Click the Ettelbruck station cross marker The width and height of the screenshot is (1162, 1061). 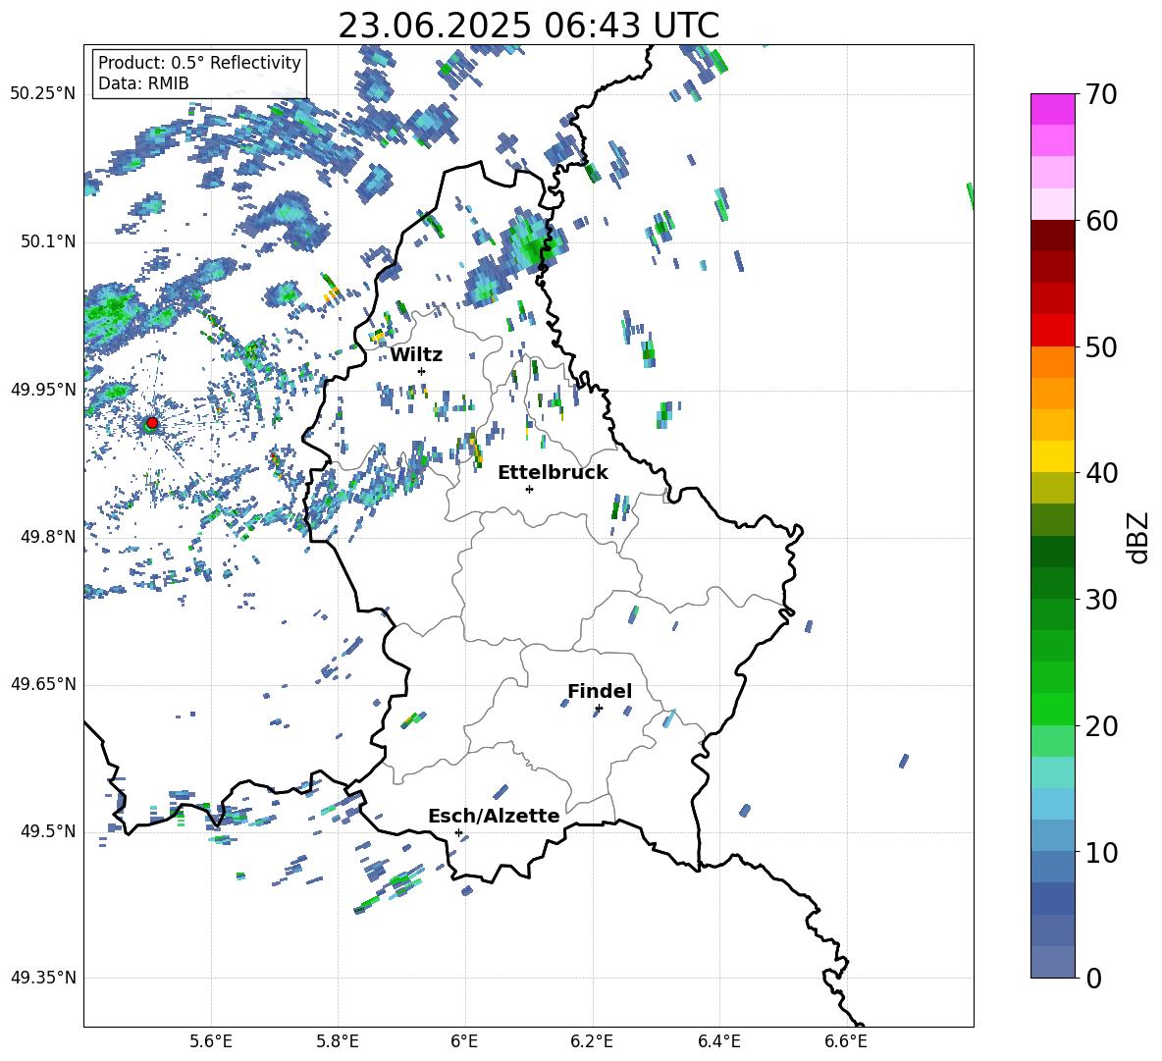click(529, 489)
